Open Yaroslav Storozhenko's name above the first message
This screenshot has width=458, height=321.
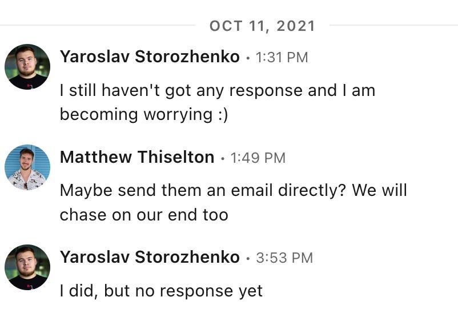(x=150, y=57)
